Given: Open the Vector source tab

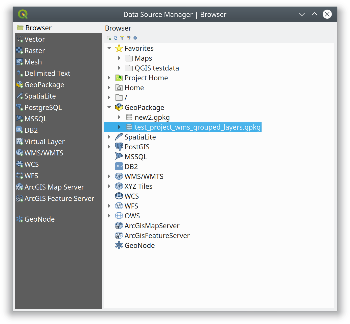Looking at the screenshot, I should [x=58, y=39].
